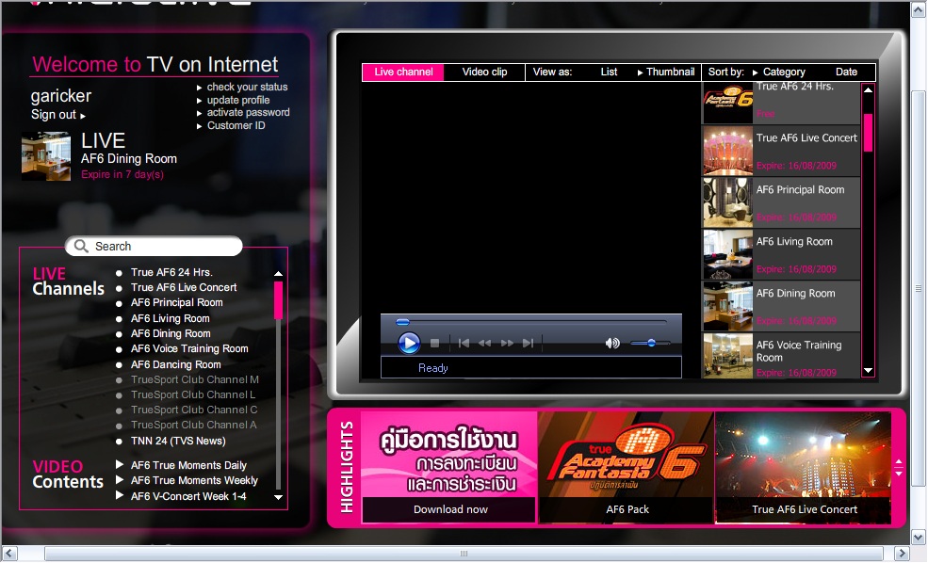The image size is (928, 563).
Task: Select AF6 Voice Training Room in left list
Action: [189, 349]
